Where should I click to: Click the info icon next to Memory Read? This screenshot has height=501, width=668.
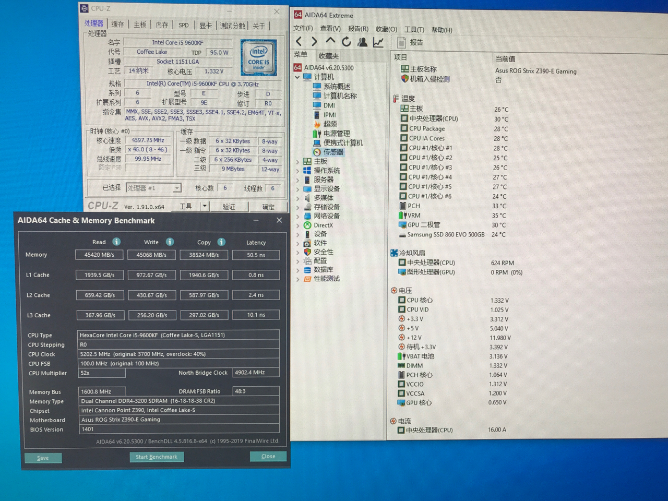click(x=116, y=242)
